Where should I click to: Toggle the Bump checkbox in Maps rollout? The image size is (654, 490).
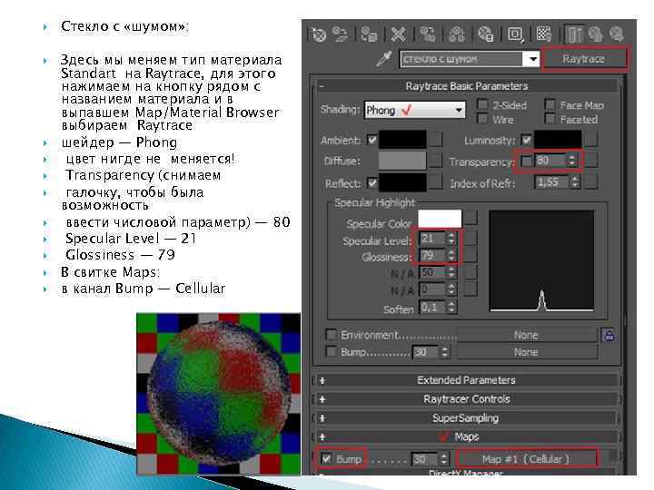tap(326, 459)
